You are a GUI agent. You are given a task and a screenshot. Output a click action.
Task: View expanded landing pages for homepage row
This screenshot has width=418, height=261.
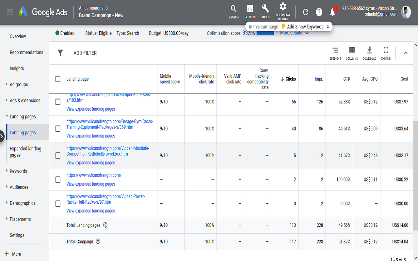91,184
